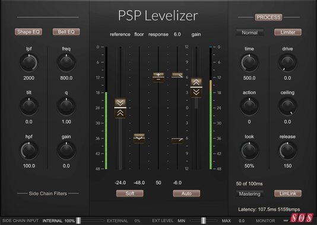Click the side chain internal/external slider
The image size is (317, 225).
(x=78, y=221)
